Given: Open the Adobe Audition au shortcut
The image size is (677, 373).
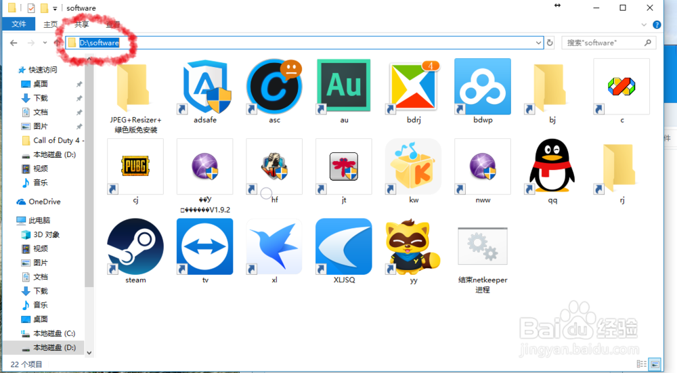Looking at the screenshot, I should click(x=344, y=86).
